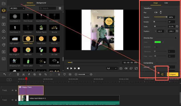Hide the video-test-tiktok track with the eye icon
Image resolution: width=181 pixels, height=106 pixels.
pos(13,100)
